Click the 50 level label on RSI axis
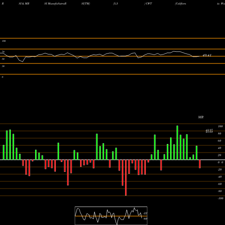Image resolution: width=225 pixels, height=225 pixels. 3,59
